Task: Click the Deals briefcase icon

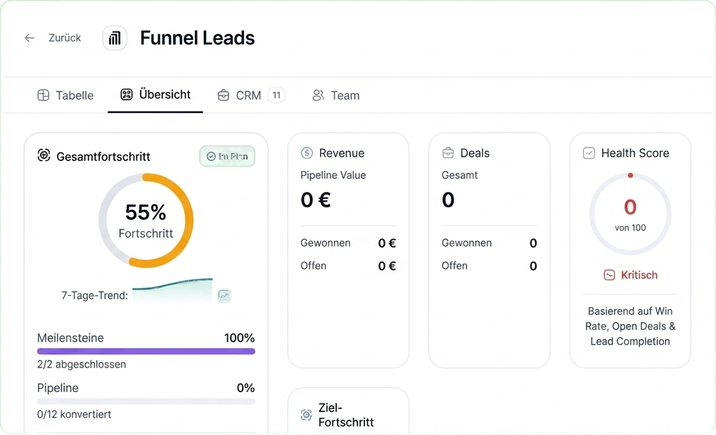Action: [x=448, y=153]
